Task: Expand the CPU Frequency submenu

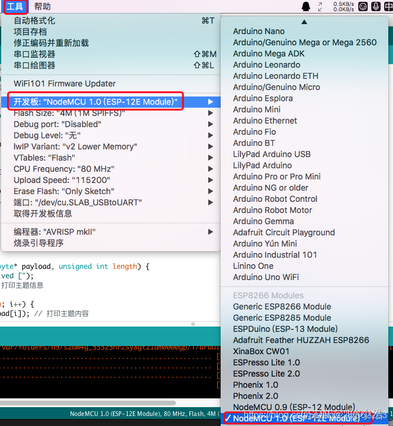Action: (111, 169)
